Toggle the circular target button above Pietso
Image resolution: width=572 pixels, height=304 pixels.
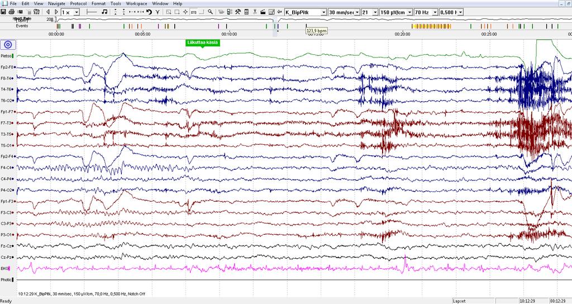tap(8, 45)
